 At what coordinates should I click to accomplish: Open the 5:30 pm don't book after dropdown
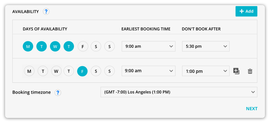point(206,46)
